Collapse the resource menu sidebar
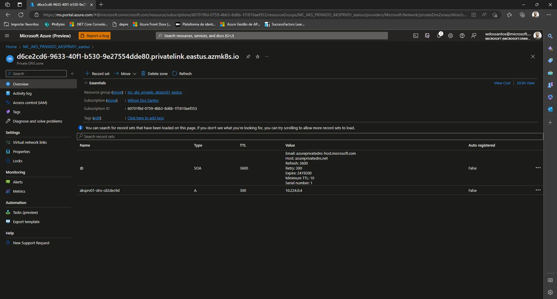The width and height of the screenshot is (557, 299). (72, 74)
